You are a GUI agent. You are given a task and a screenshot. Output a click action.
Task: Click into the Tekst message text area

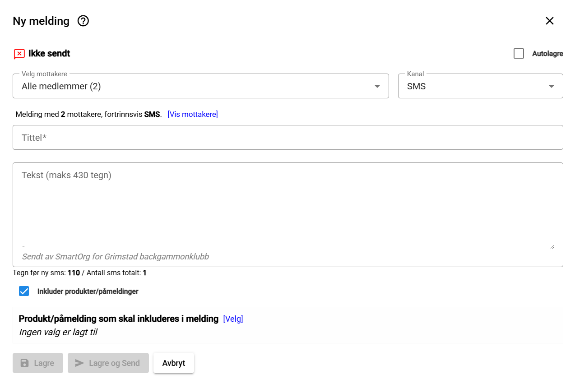click(287, 203)
